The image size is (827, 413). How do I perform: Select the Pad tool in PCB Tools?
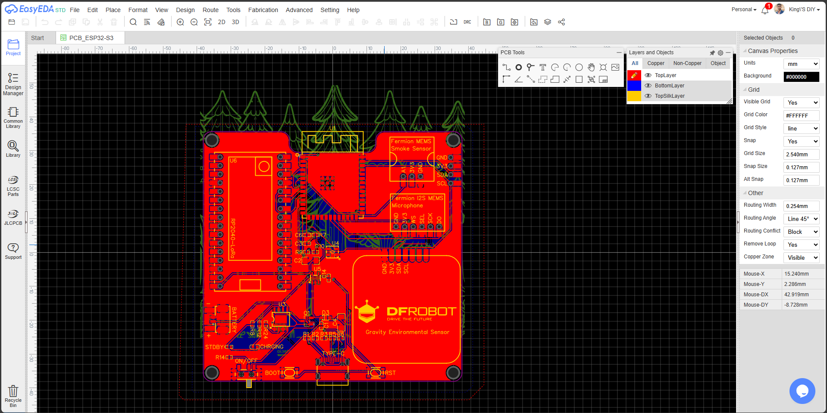coord(519,67)
